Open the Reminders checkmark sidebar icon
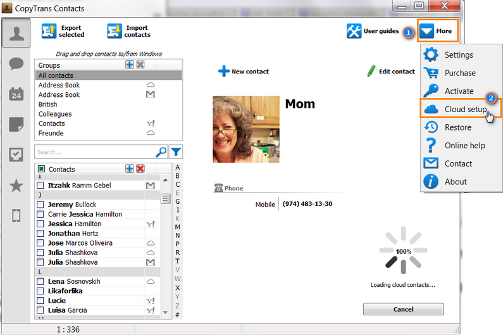The image size is (503, 335). [16, 155]
